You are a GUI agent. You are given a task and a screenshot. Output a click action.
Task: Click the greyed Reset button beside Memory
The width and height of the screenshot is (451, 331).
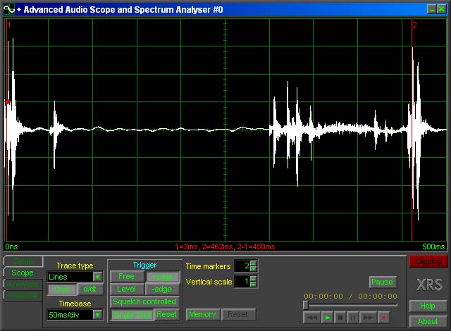(238, 315)
